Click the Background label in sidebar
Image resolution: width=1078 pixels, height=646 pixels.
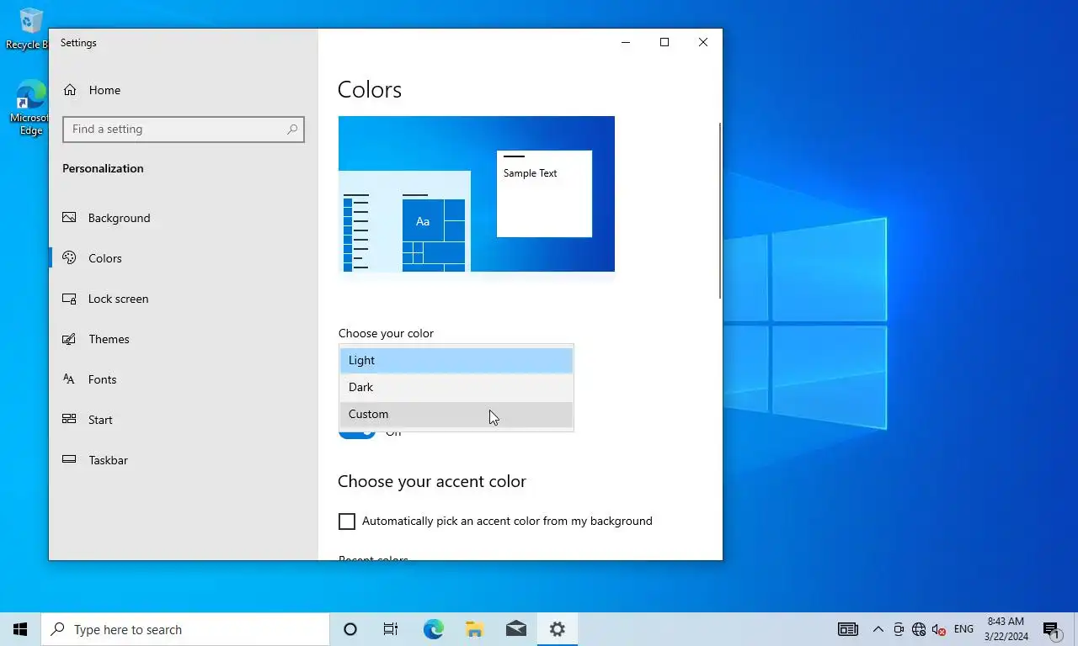(120, 218)
